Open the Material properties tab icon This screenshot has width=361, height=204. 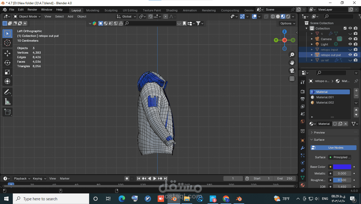click(x=303, y=185)
